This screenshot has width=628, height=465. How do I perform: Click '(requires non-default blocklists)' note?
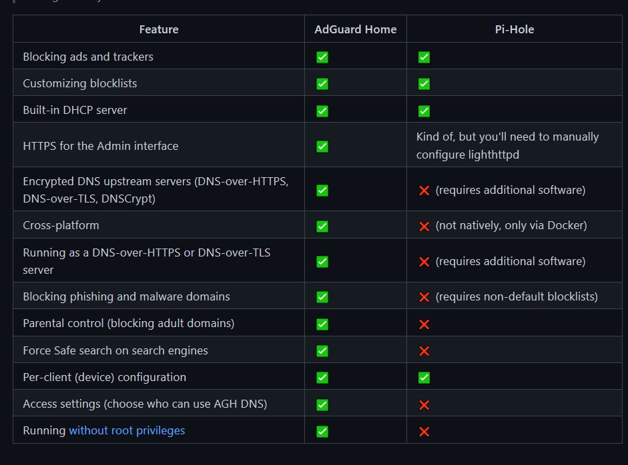[x=517, y=296]
